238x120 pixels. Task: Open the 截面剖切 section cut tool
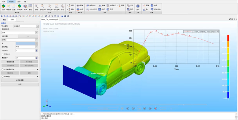91,6
